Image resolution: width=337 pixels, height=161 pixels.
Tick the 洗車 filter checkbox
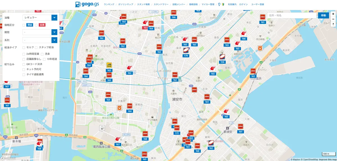[42, 54]
